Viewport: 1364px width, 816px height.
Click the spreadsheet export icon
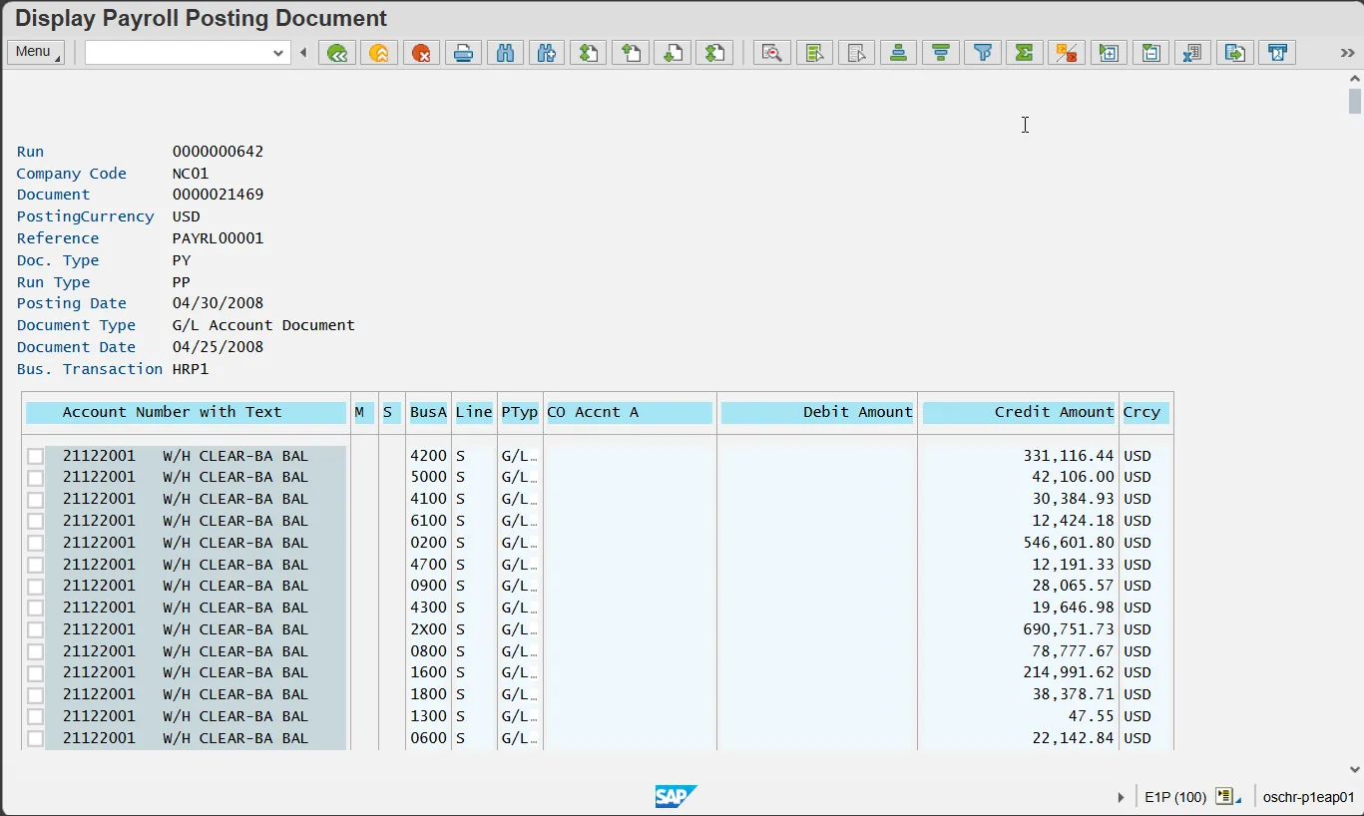coord(1192,53)
